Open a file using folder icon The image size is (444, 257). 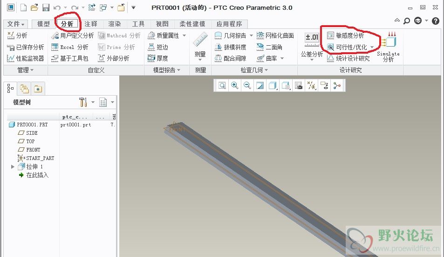(x=34, y=7)
